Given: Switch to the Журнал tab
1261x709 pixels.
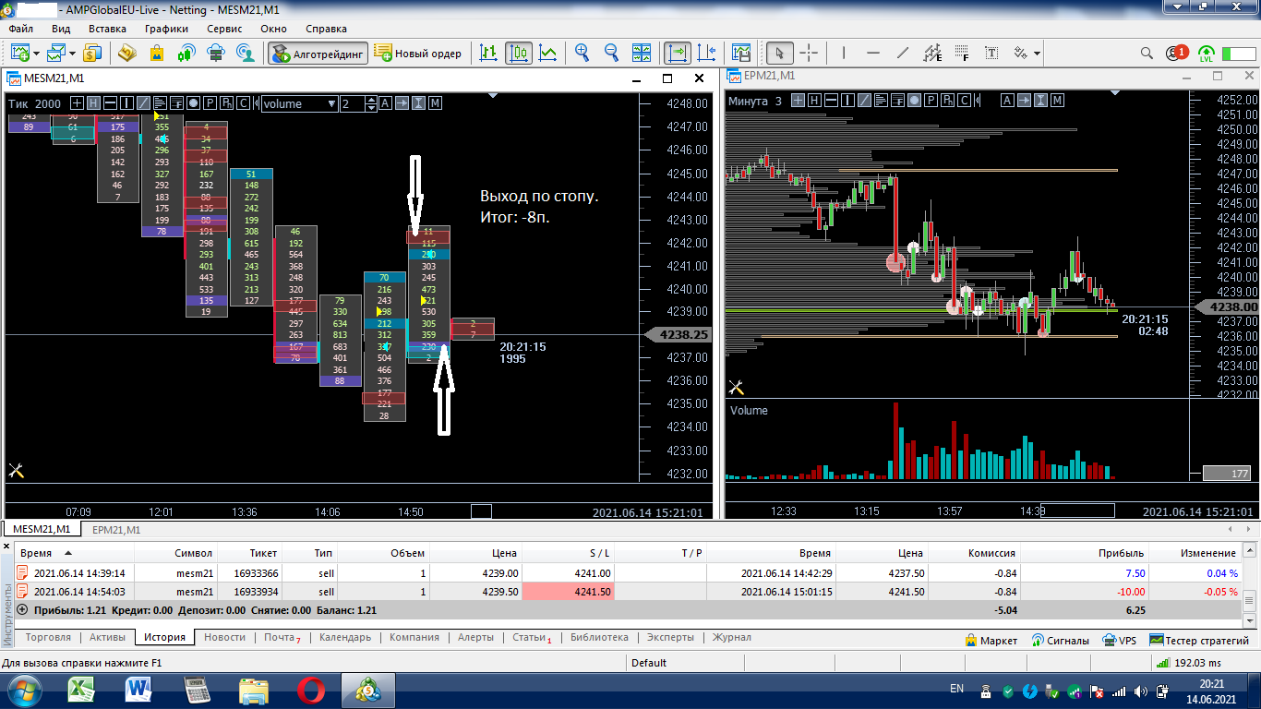Looking at the screenshot, I should pyautogui.click(x=732, y=638).
